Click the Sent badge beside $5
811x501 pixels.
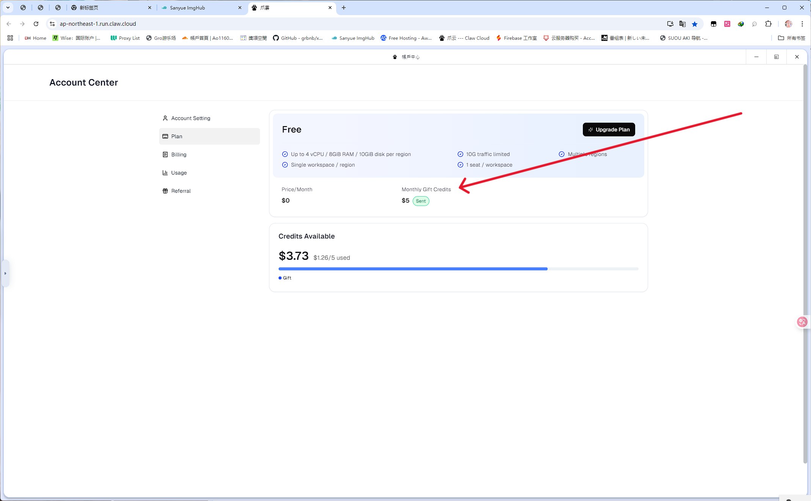[x=421, y=201]
